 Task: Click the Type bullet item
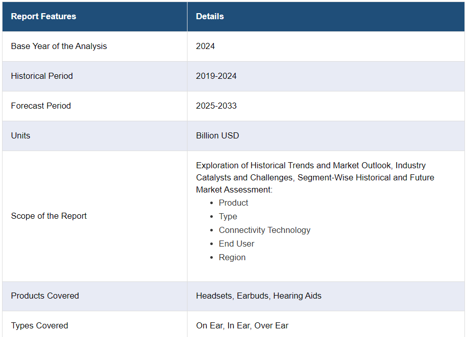coord(228,216)
